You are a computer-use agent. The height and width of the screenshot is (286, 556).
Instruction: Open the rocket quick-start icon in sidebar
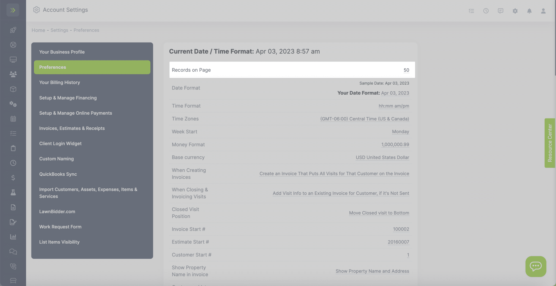(x=13, y=30)
